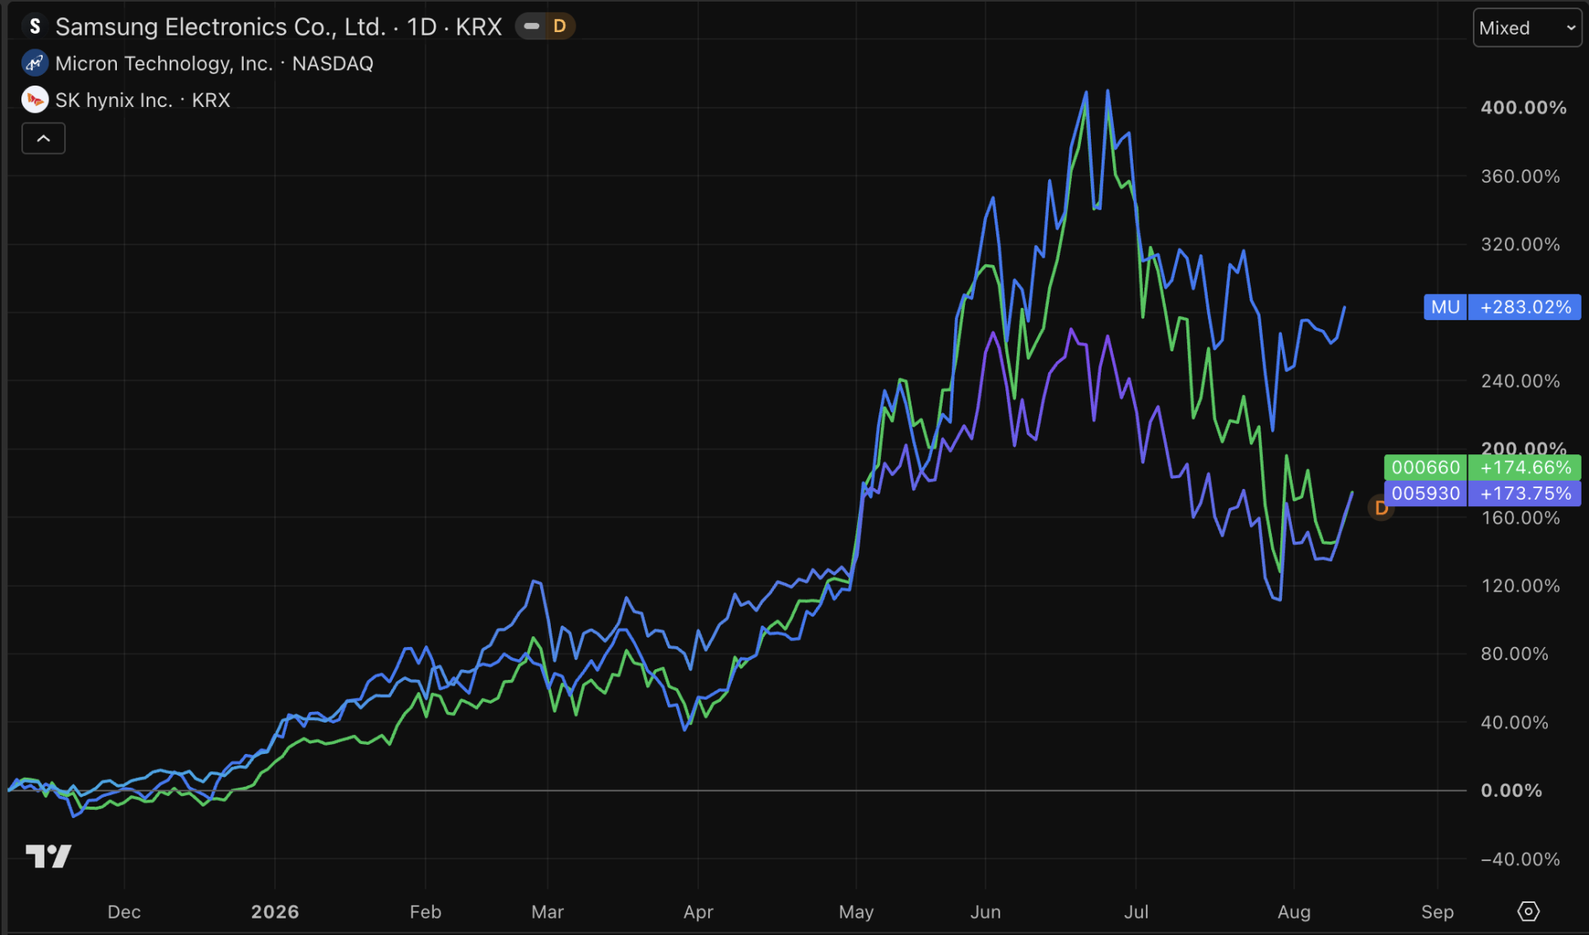The height and width of the screenshot is (935, 1589).
Task: Collapse the legend with the chevron button
Action: coord(44,138)
